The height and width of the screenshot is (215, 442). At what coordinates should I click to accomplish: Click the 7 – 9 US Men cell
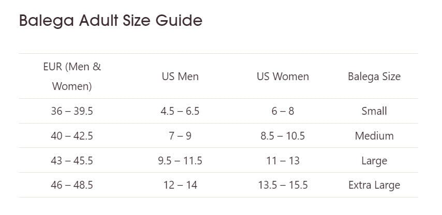tap(180, 136)
